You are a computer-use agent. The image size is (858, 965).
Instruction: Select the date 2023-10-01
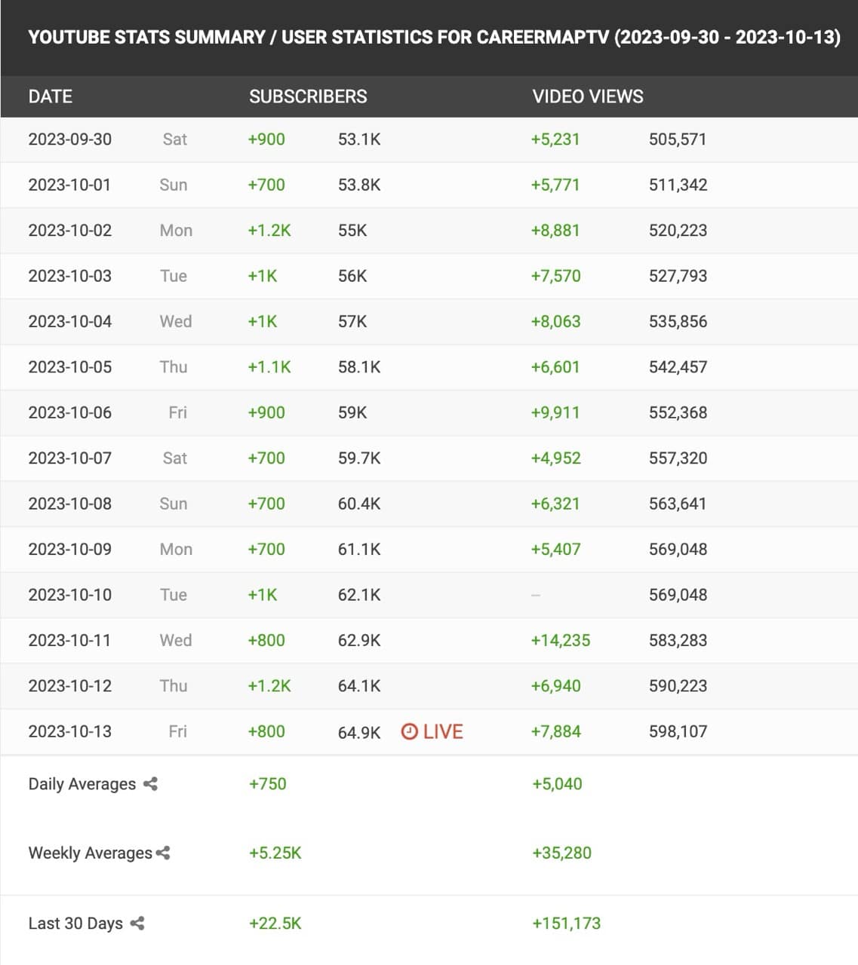(x=69, y=185)
